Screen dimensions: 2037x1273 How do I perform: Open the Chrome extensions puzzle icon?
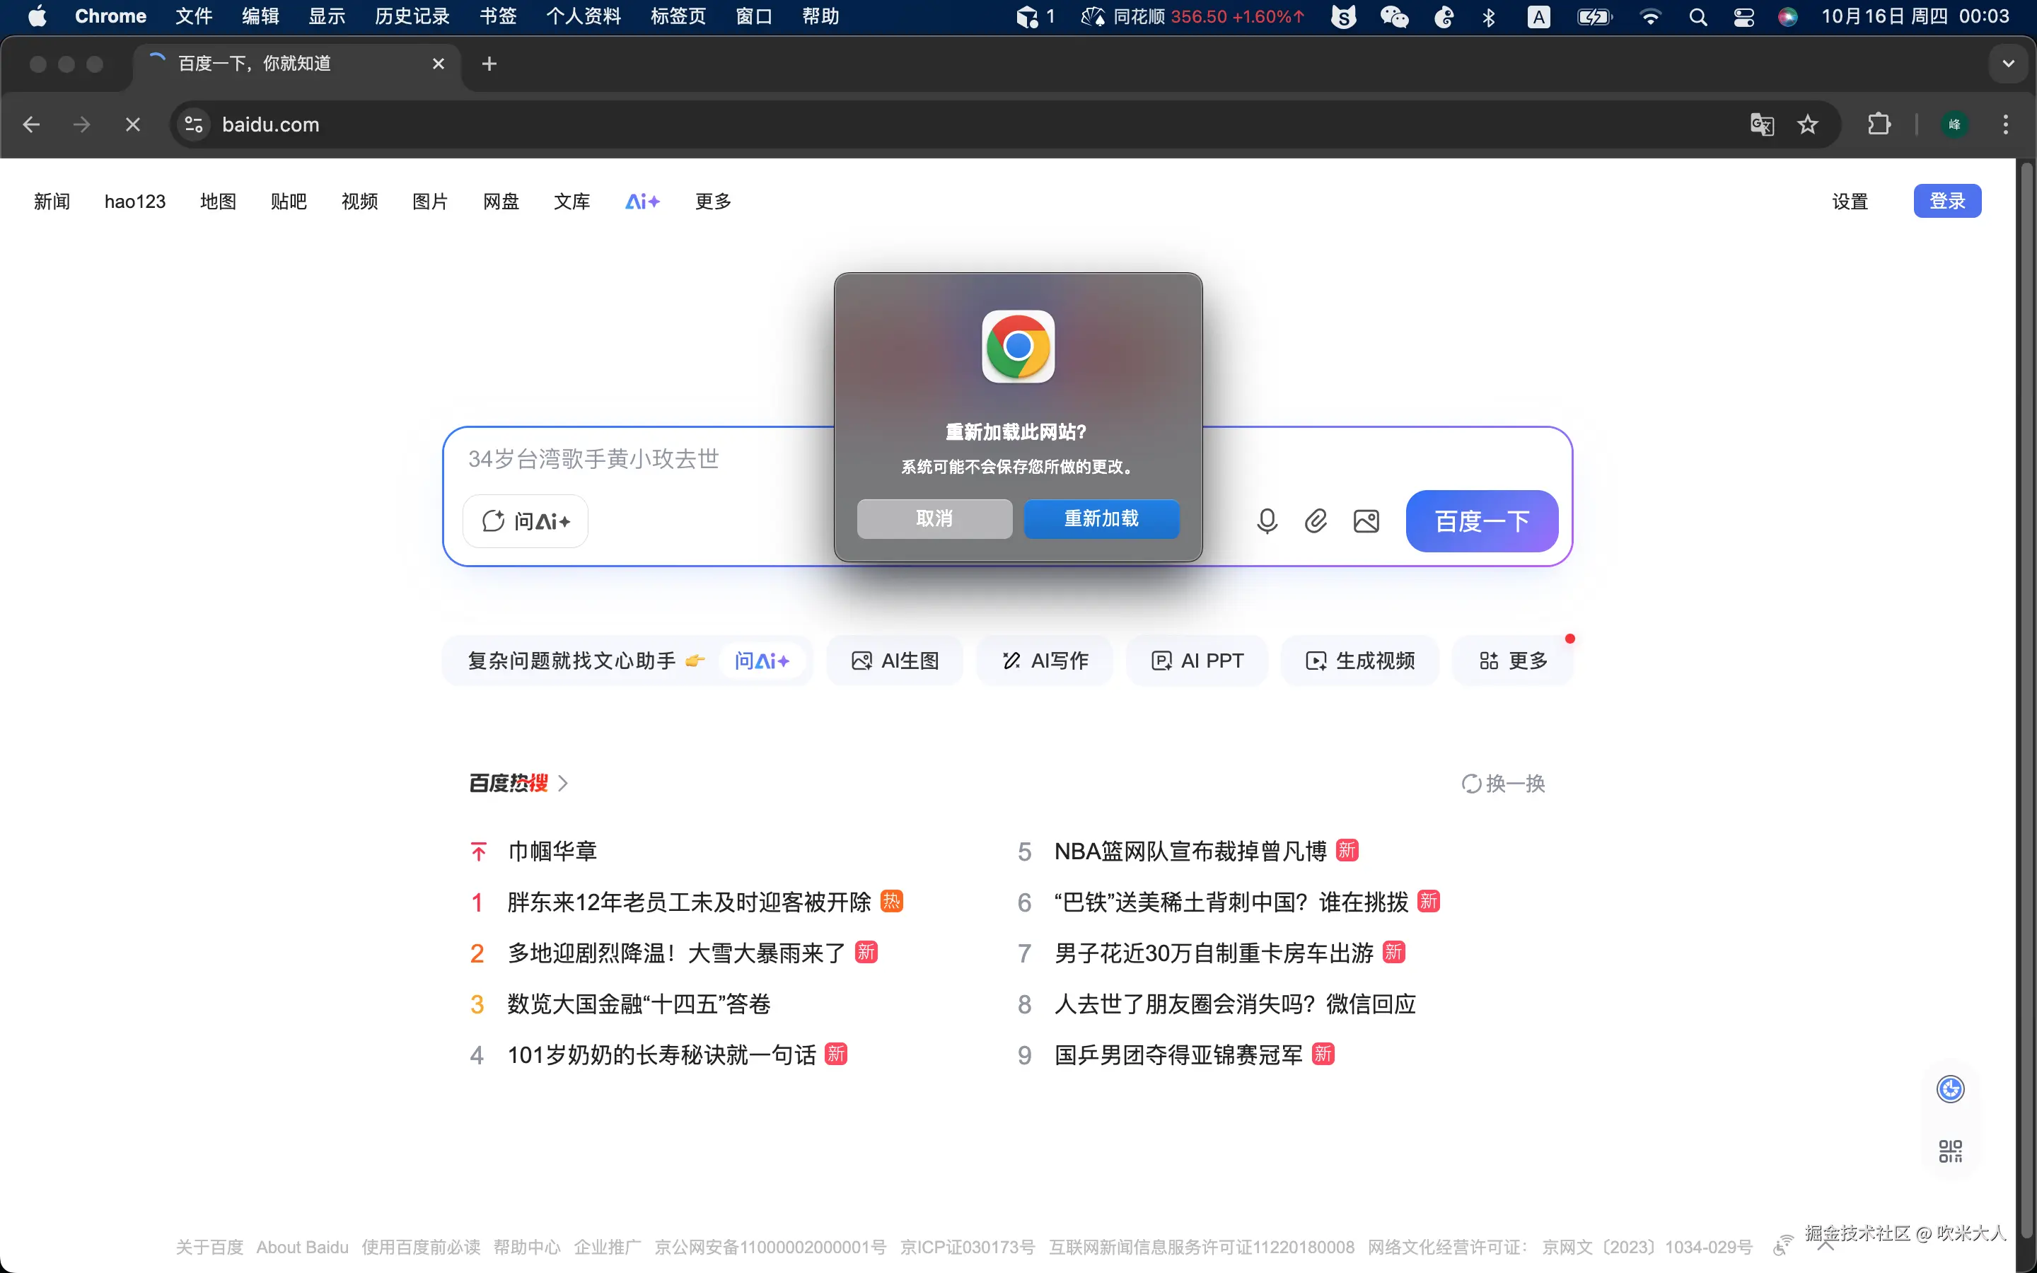click(x=1879, y=124)
